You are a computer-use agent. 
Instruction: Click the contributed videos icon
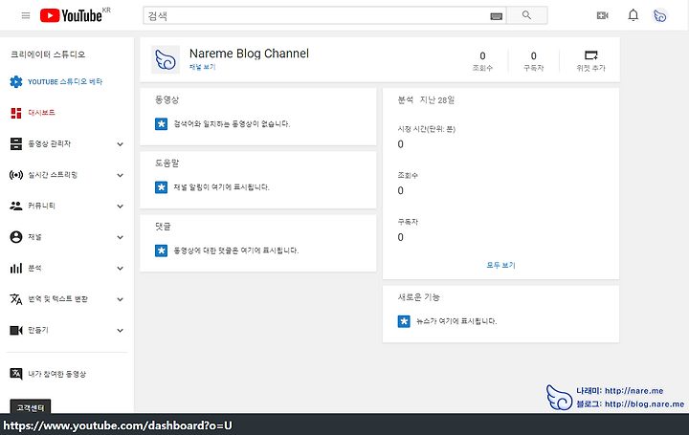pyautogui.click(x=16, y=374)
